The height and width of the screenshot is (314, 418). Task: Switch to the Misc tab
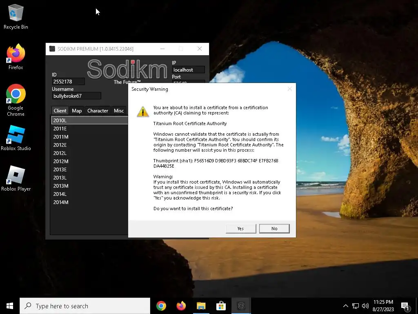point(119,110)
